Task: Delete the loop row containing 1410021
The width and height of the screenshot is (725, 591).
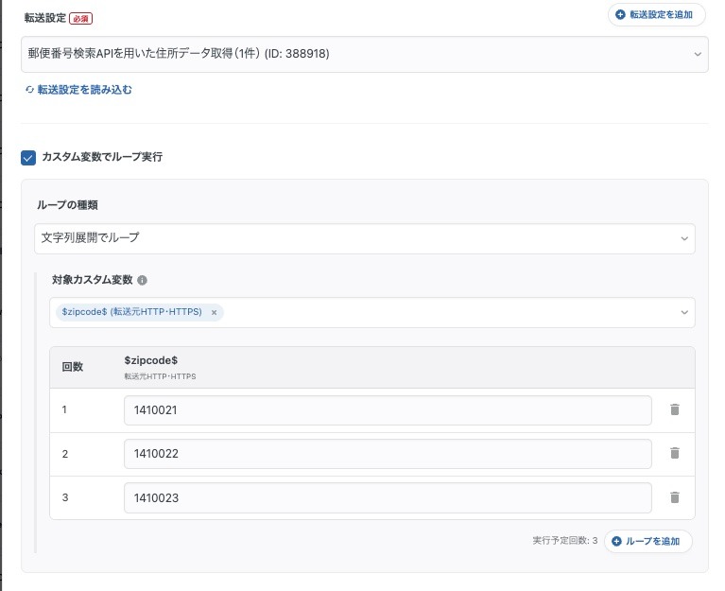Action: [x=674, y=409]
